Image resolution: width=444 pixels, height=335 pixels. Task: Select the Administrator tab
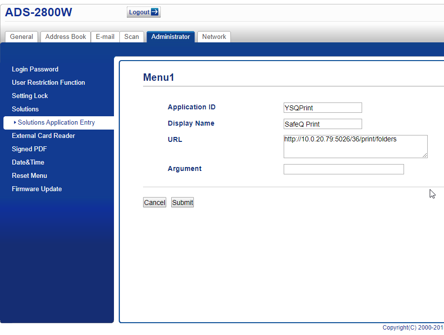point(171,37)
